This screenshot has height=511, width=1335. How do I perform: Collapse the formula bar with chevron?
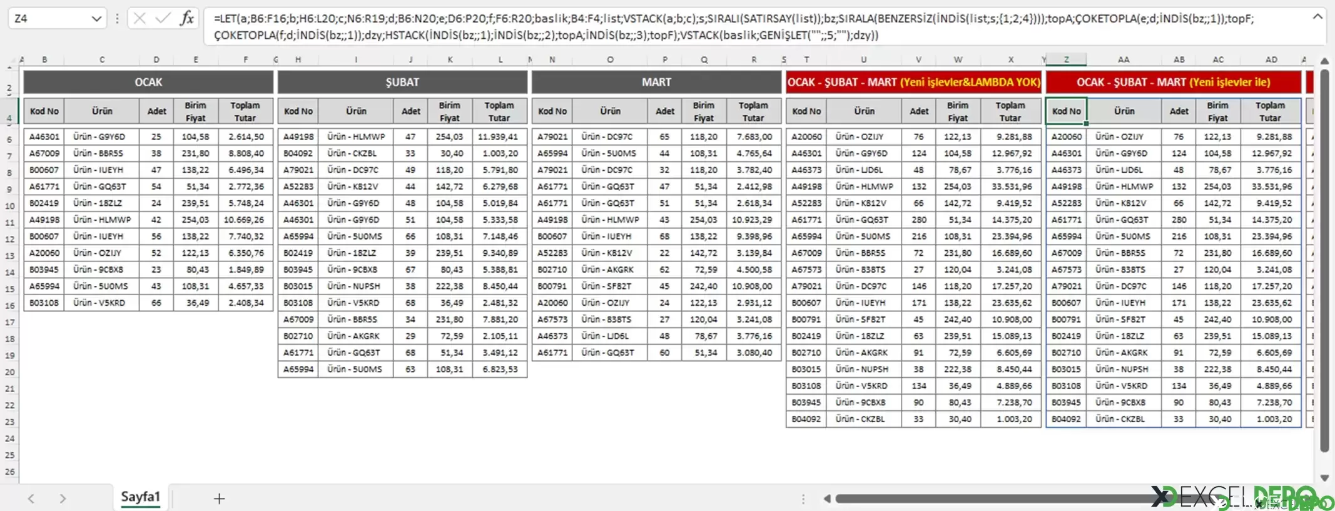(x=1317, y=17)
